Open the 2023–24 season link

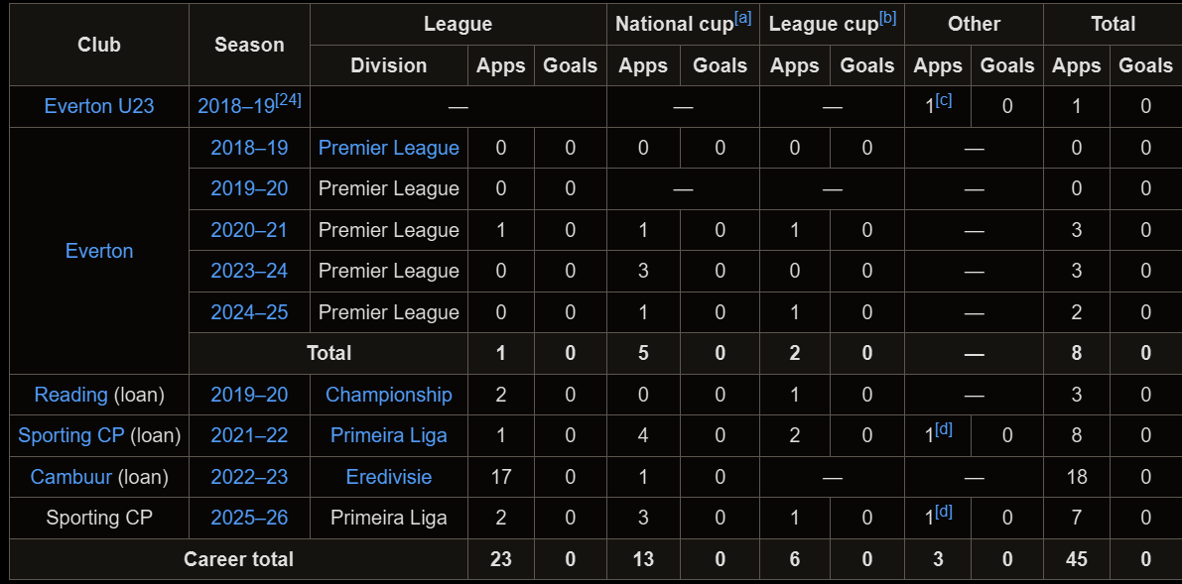pos(249,271)
